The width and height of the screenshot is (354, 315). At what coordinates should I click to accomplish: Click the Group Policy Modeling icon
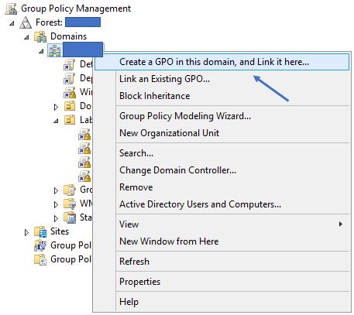click(40, 245)
